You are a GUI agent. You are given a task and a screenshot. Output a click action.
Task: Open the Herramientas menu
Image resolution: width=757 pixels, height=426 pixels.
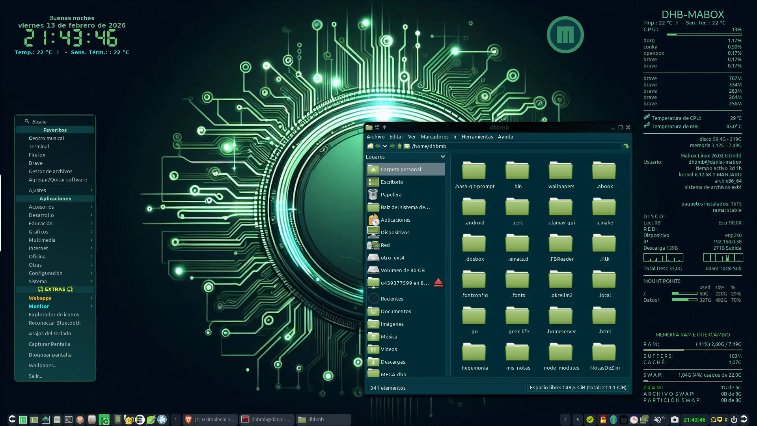click(477, 136)
